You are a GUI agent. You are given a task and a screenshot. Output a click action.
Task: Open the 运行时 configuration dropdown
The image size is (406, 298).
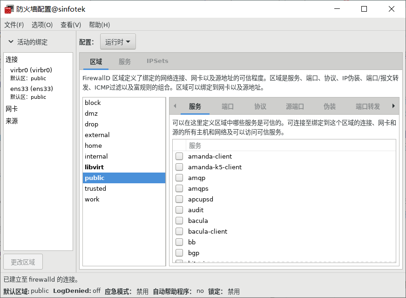118,42
